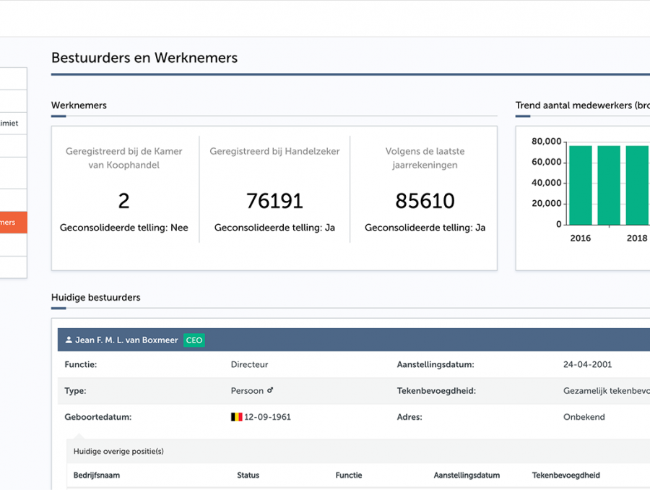Click the middle bar between 2016 and 2018
The height and width of the screenshot is (490, 650).
tap(609, 185)
